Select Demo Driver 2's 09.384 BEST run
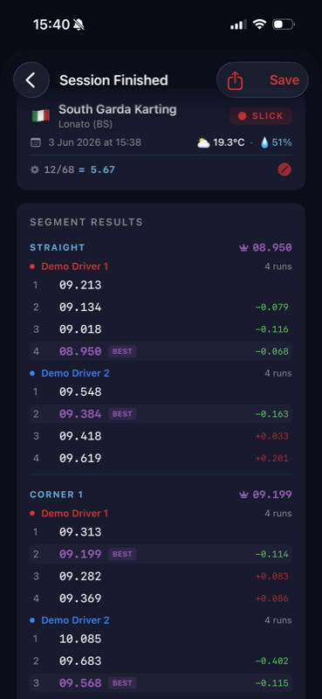Viewport: 322px width, 699px height. [x=161, y=413]
